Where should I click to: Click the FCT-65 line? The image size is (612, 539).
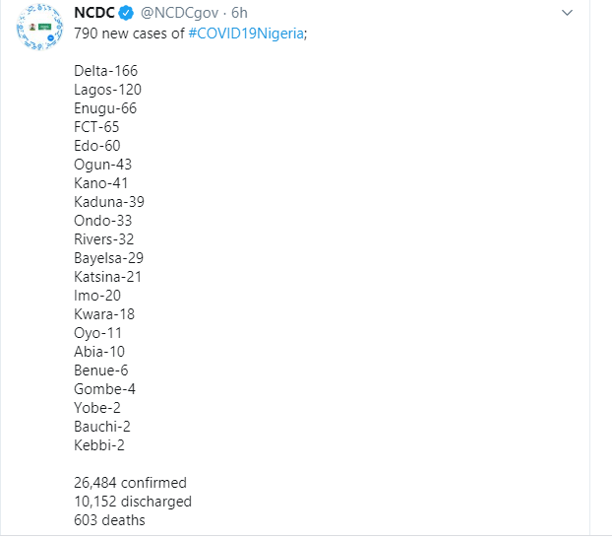tap(96, 127)
